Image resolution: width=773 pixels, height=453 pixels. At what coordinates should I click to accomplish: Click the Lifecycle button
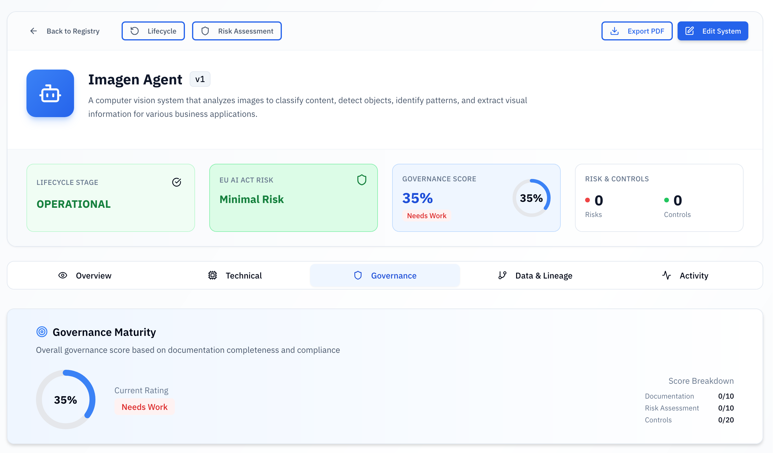click(153, 31)
